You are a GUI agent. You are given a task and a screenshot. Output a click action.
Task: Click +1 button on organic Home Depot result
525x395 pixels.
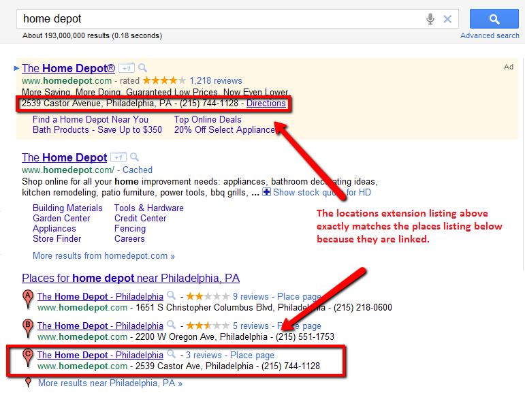coord(118,157)
